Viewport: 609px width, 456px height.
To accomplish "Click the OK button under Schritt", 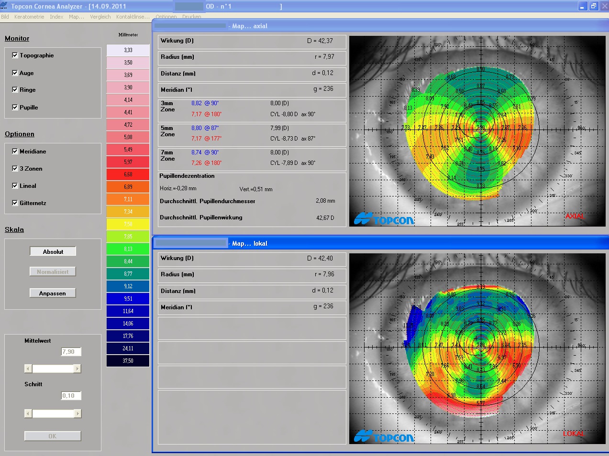I will click(x=53, y=436).
